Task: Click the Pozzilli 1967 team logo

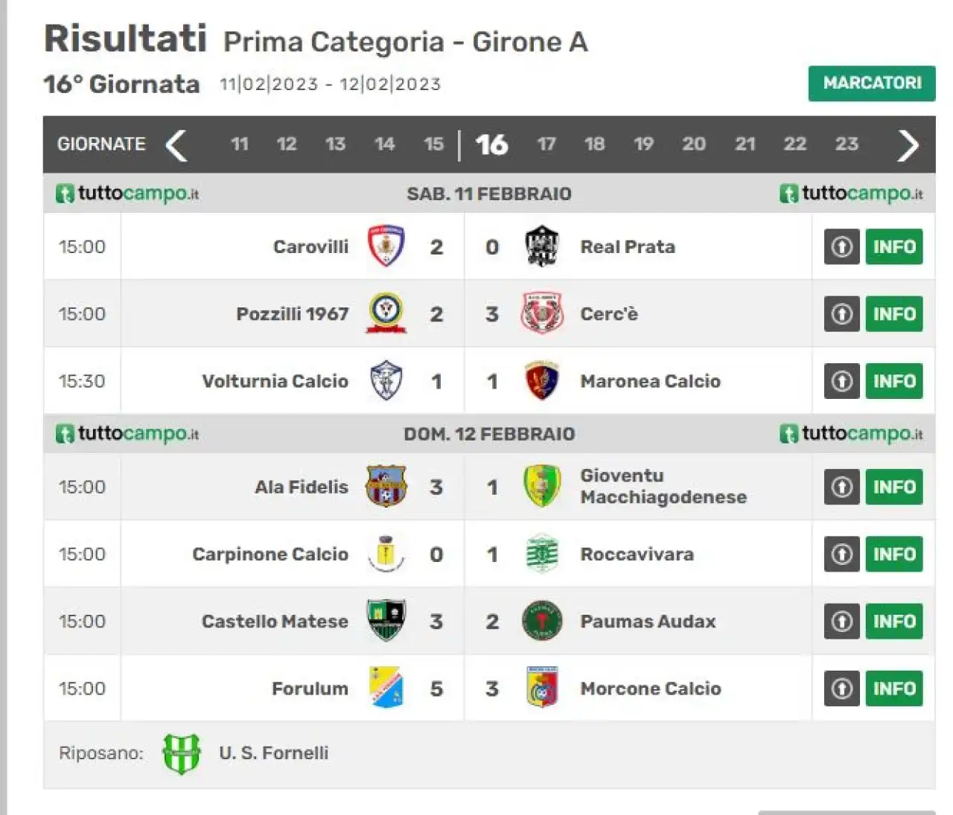Action: pyautogui.click(x=386, y=313)
